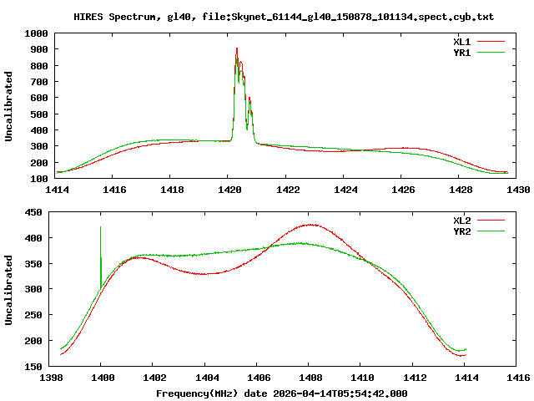Viewport: 534px width, 401px height.
Task: Click the 1398 x-axis tick label
Action: 51,378
